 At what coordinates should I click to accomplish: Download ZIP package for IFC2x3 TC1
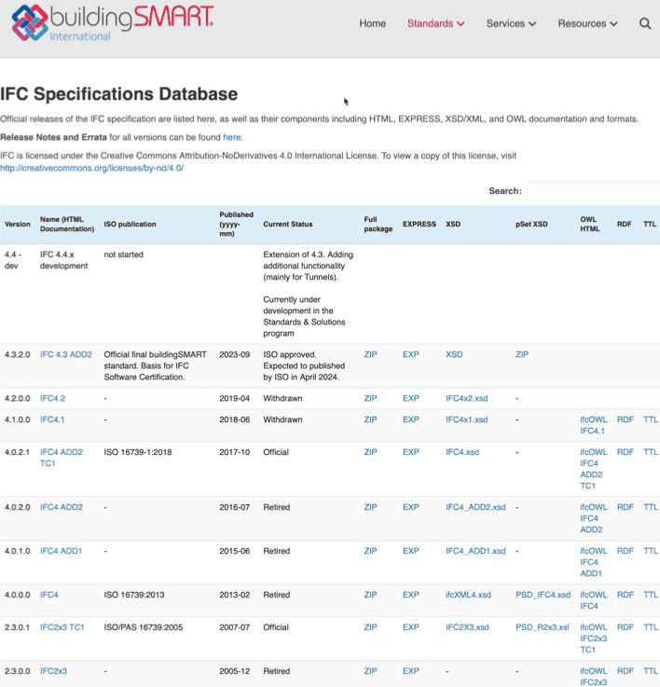(x=370, y=627)
